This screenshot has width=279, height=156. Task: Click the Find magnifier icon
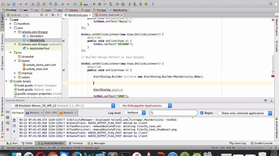coord(51,4)
